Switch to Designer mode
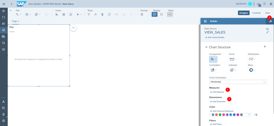 (x=243, y=13)
